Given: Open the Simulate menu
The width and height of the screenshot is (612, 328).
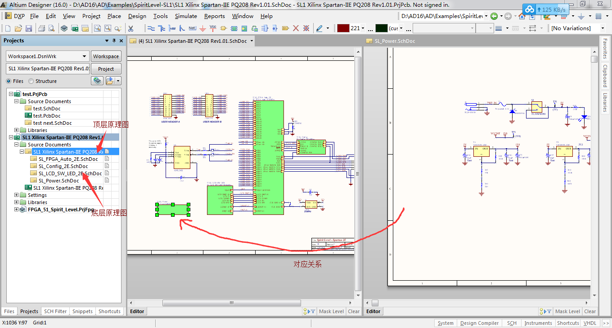Looking at the screenshot, I should [186, 16].
